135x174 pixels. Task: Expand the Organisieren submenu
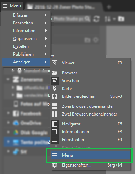click(x=30, y=39)
